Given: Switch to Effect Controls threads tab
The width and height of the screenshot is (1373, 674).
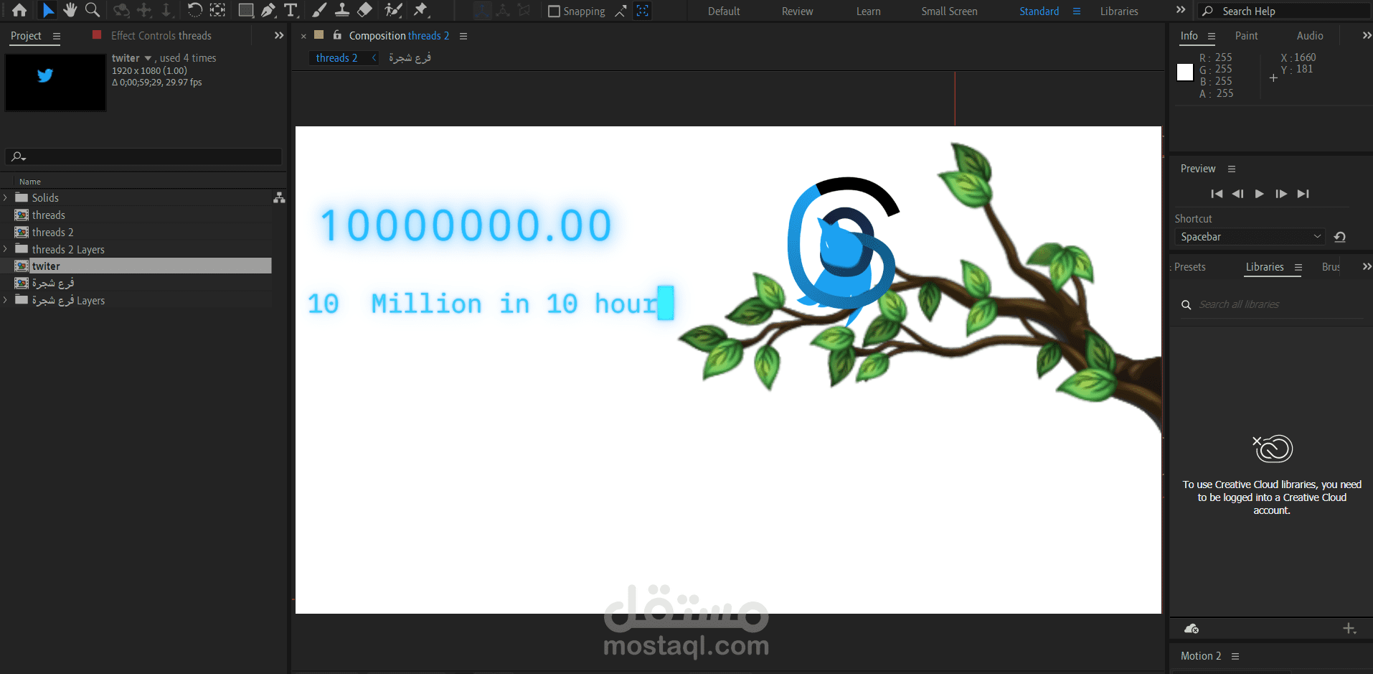Looking at the screenshot, I should coord(161,35).
